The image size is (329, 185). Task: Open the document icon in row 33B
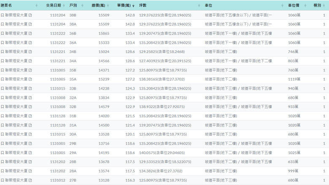point(30,88)
